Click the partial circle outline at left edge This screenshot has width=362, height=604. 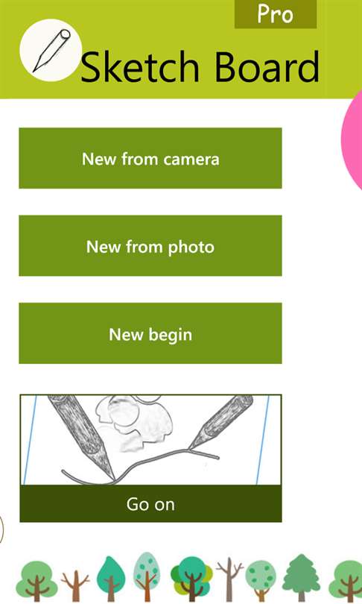click(x=1, y=529)
